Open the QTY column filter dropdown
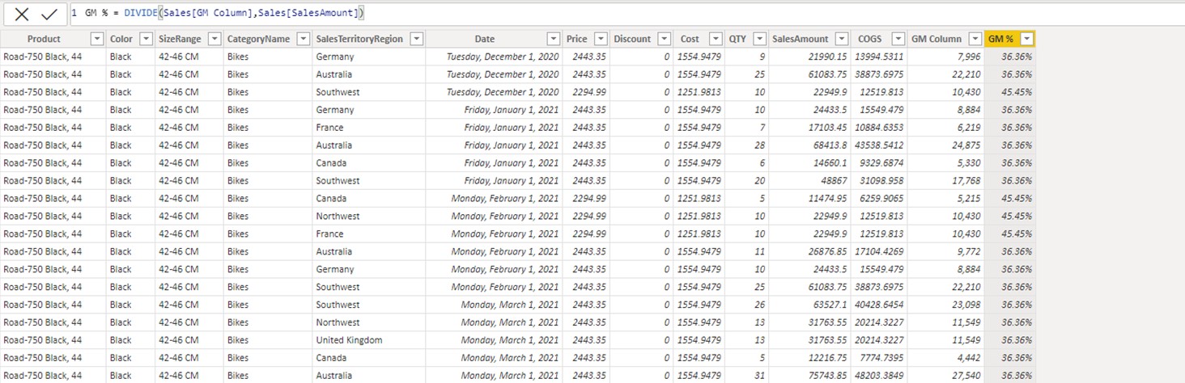Viewport: 1185px width, 383px height. pos(759,39)
